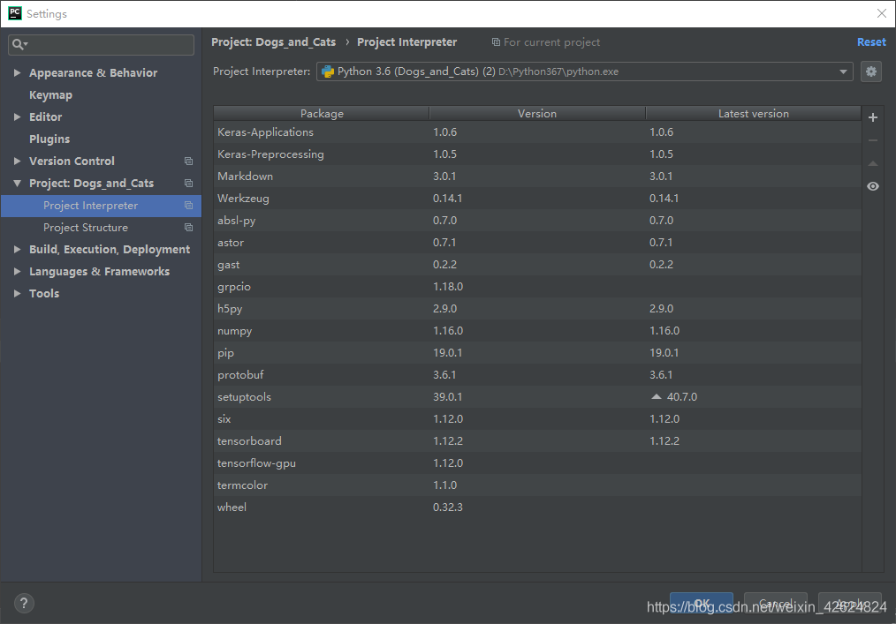This screenshot has height=624, width=896.
Task: Click the Apply button
Action: [850, 603]
